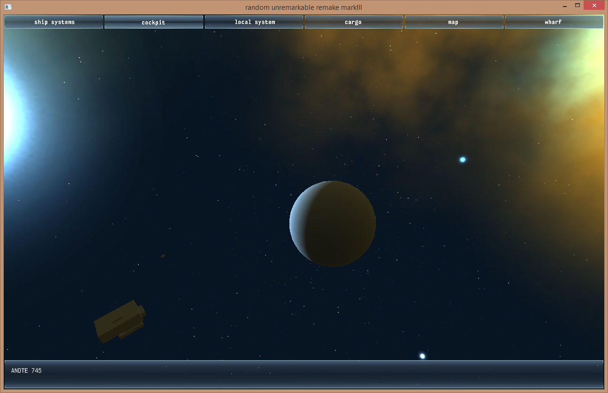Maximize the game window
This screenshot has width=608, height=393.
click(578, 6)
